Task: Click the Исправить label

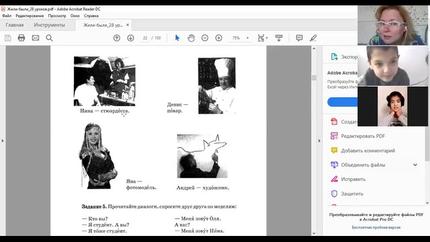Action: (353, 179)
